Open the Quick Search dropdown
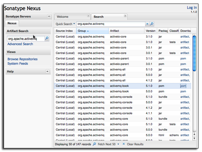The height and width of the screenshot is (152, 202). tap(65, 24)
